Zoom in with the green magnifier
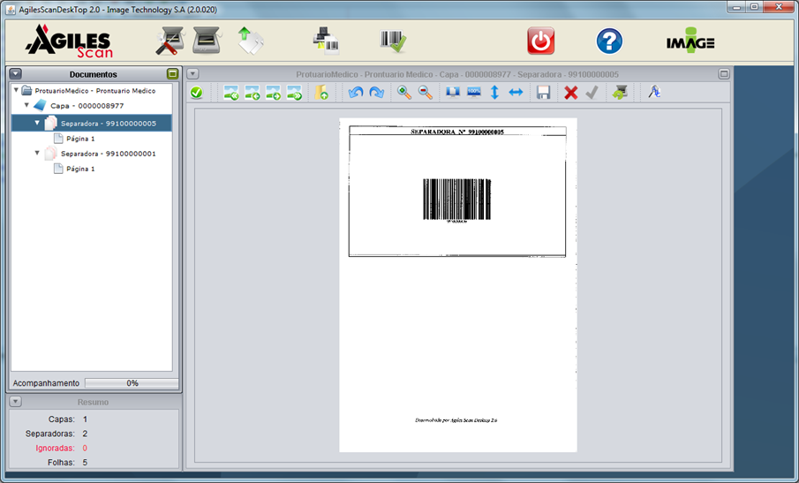The width and height of the screenshot is (799, 483). (404, 93)
